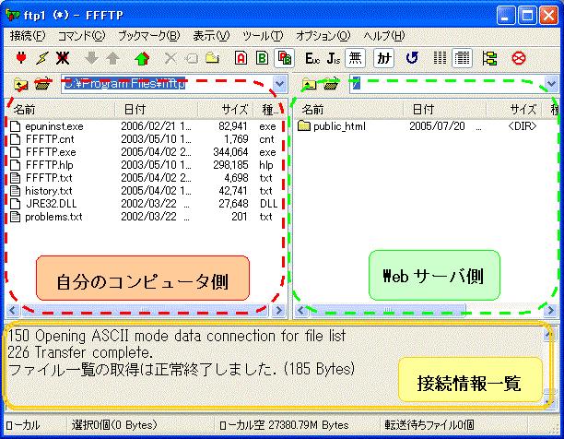
Task: Select no kanji conversion (無)
Action: pyautogui.click(x=356, y=58)
